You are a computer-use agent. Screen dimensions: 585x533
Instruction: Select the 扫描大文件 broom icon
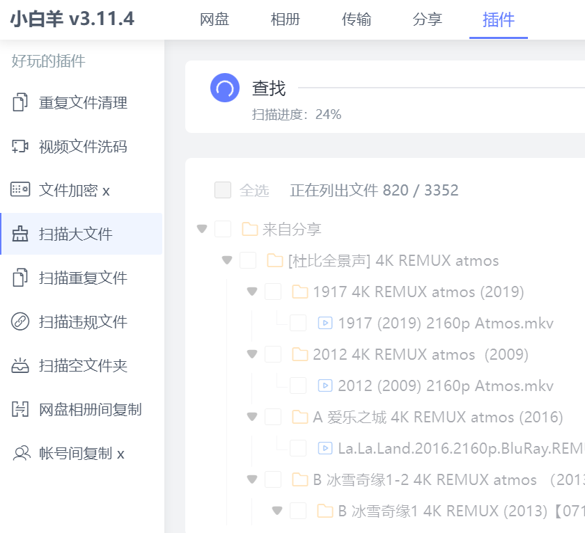(19, 234)
